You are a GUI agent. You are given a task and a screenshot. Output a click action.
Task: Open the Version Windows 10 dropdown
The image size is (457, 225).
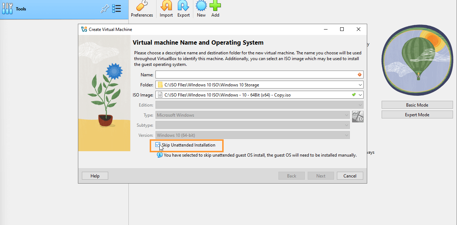[252, 135]
